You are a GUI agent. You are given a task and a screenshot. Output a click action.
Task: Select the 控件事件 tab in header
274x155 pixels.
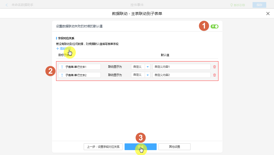[137, 5]
